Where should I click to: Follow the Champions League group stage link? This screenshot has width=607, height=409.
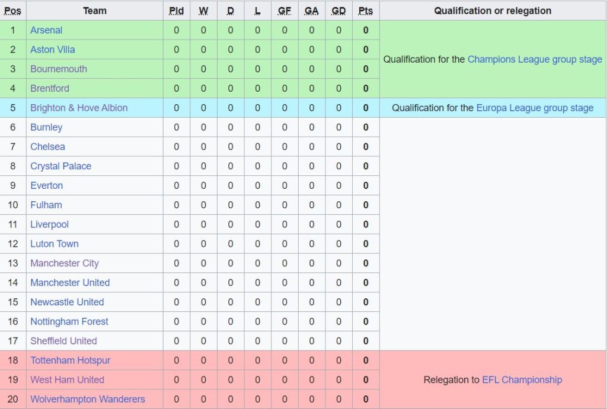[x=535, y=59]
